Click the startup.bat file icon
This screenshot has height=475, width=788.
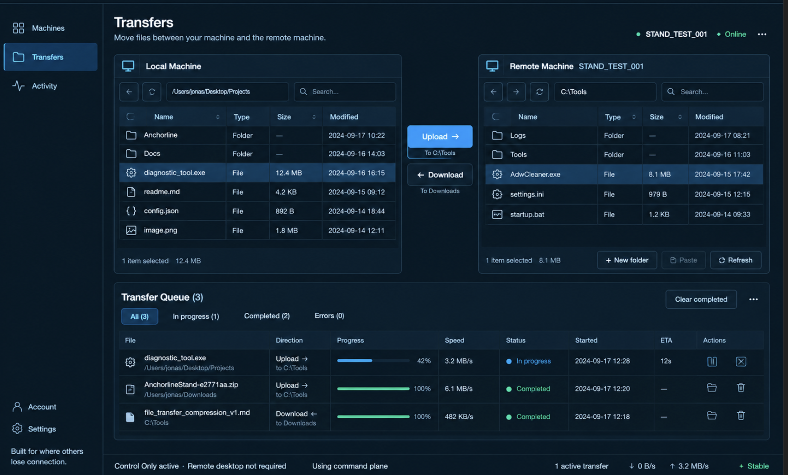point(497,214)
